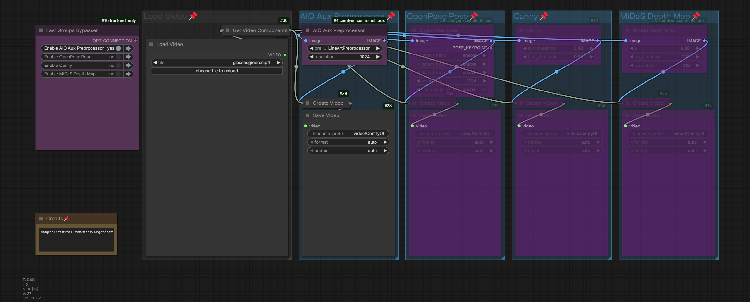750x302 pixels.
Task: Click the image input port on AIO Aux Preprocessor node
Action: point(306,41)
